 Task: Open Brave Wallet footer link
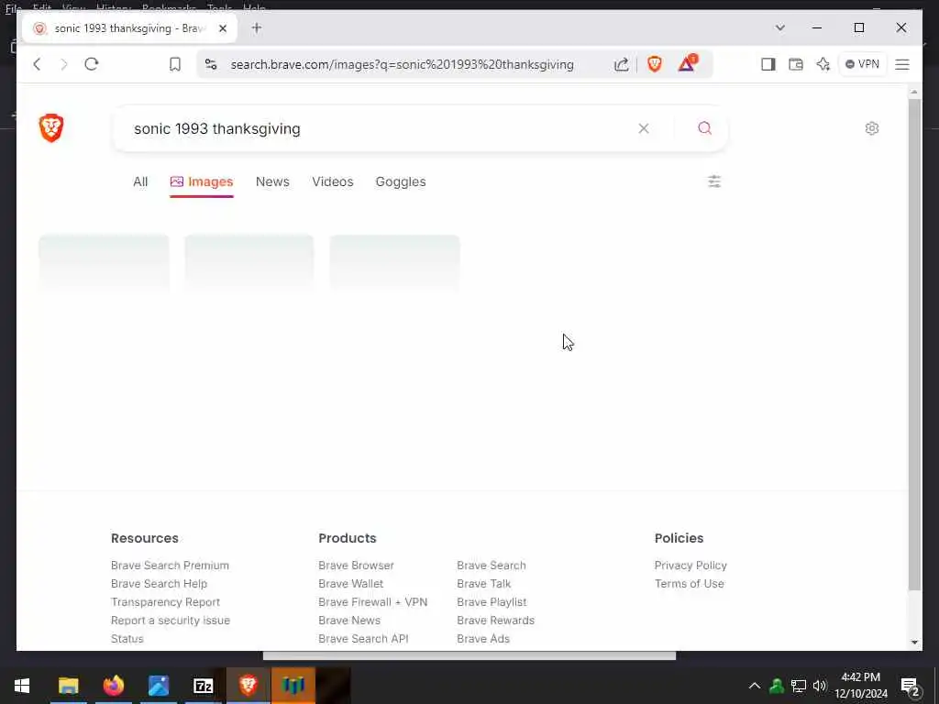(x=351, y=583)
